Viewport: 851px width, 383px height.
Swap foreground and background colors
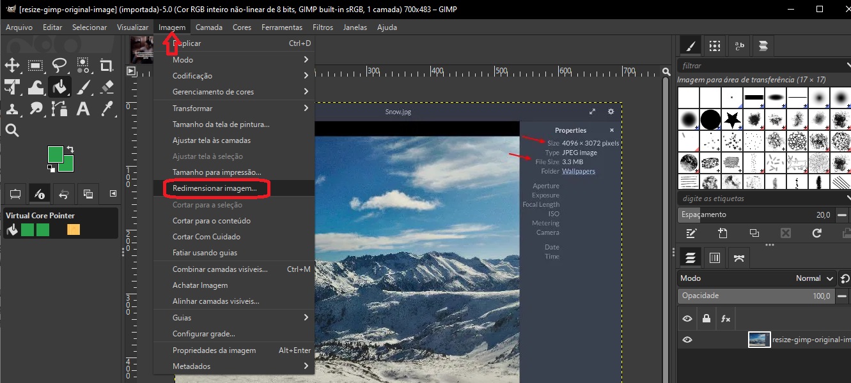coord(70,148)
